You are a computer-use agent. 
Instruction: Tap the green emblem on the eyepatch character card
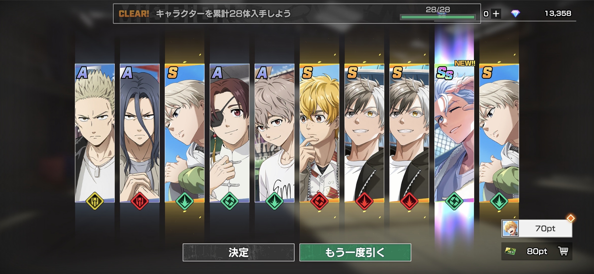[x=229, y=201]
